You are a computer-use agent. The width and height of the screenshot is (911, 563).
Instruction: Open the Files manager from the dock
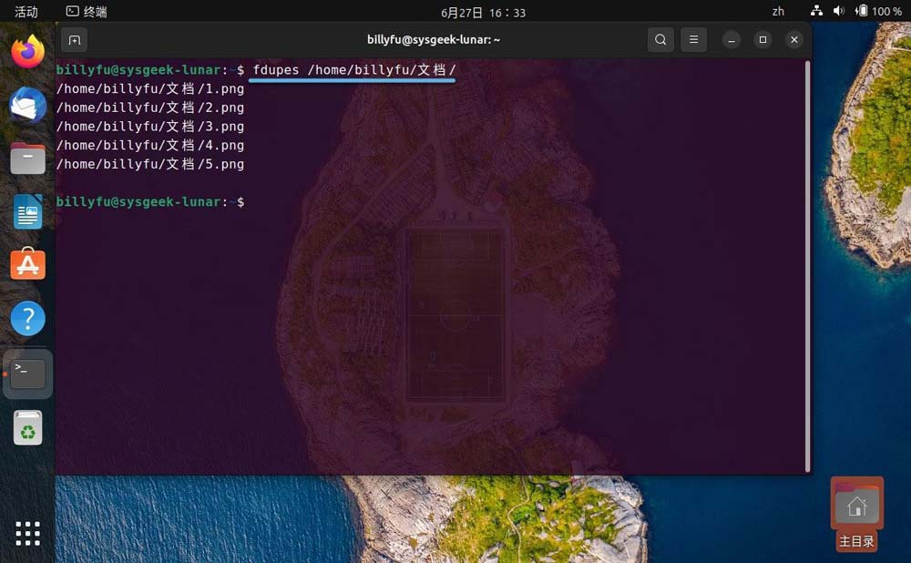pyautogui.click(x=27, y=159)
